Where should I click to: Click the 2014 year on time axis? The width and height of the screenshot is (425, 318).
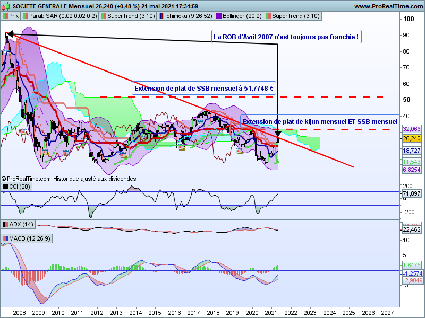pos(135,313)
